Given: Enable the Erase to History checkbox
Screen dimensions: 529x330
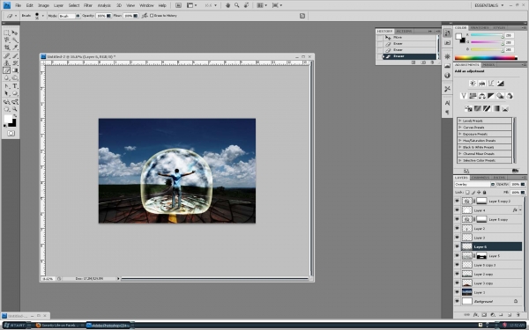Looking at the screenshot, I should click(152, 16).
